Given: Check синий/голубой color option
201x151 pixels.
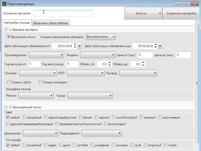Looking at the screenshot, I should tap(114, 117).
